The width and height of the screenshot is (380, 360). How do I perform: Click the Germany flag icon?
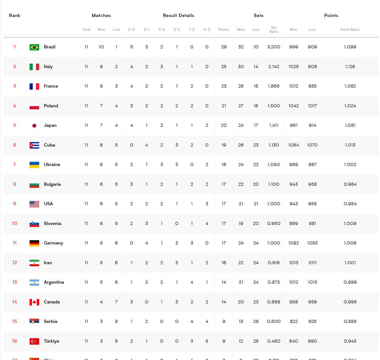coord(34,243)
